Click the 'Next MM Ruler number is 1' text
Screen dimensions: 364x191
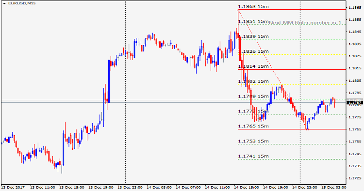[305, 23]
